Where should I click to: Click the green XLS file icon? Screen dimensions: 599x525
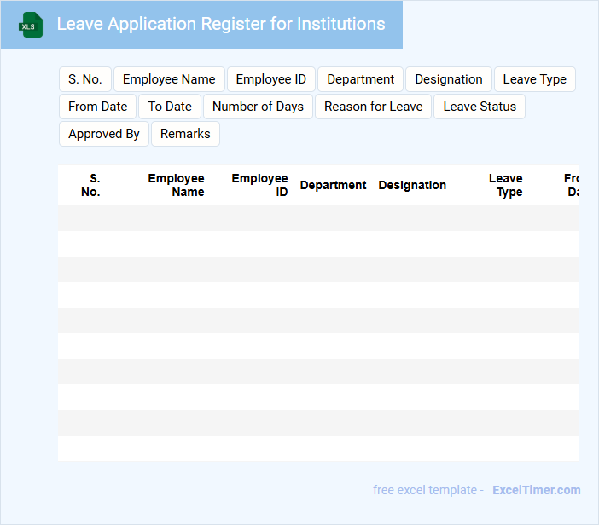pyautogui.click(x=31, y=25)
